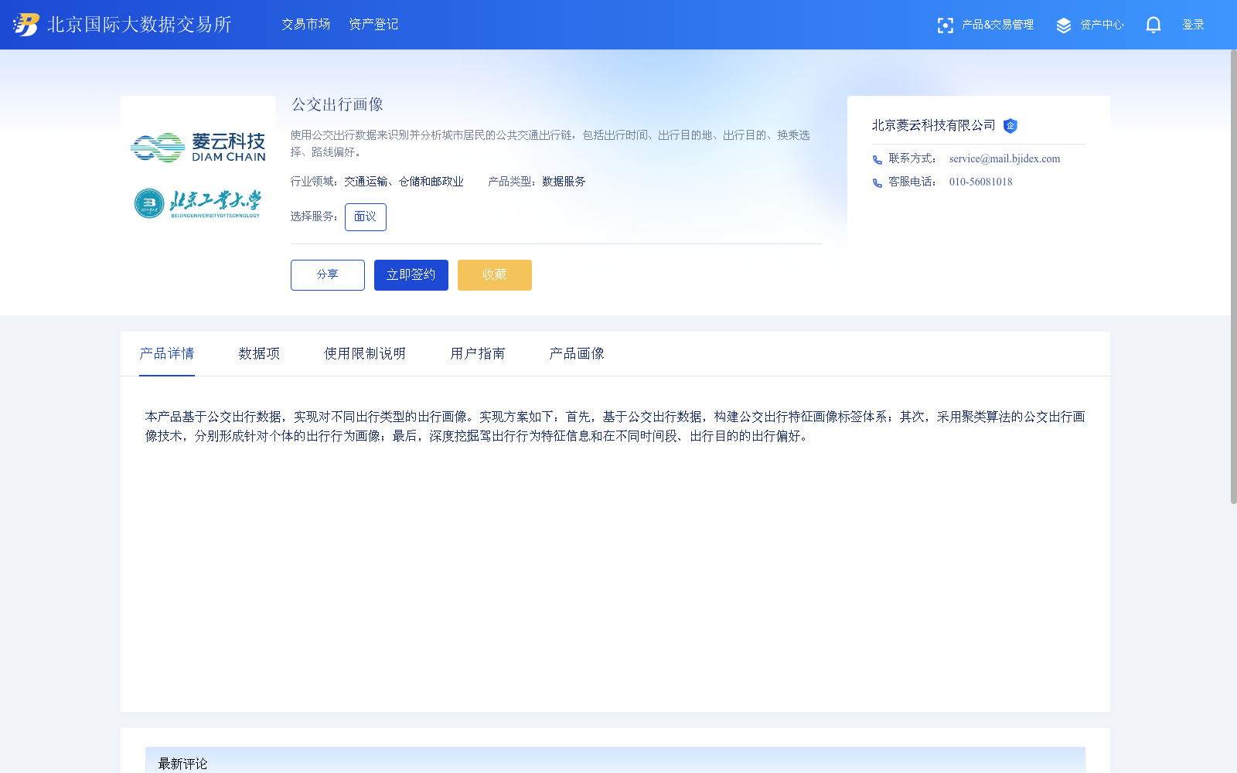Image resolution: width=1237 pixels, height=773 pixels.
Task: Click the phone icon beside 联系方式
Action: [877, 160]
